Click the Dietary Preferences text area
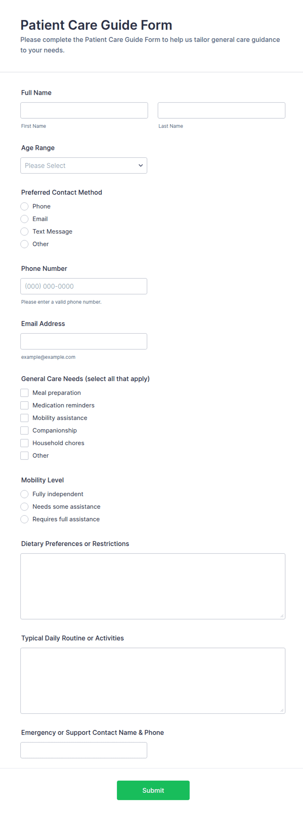Screen dimensions: 303x816 click(x=153, y=586)
